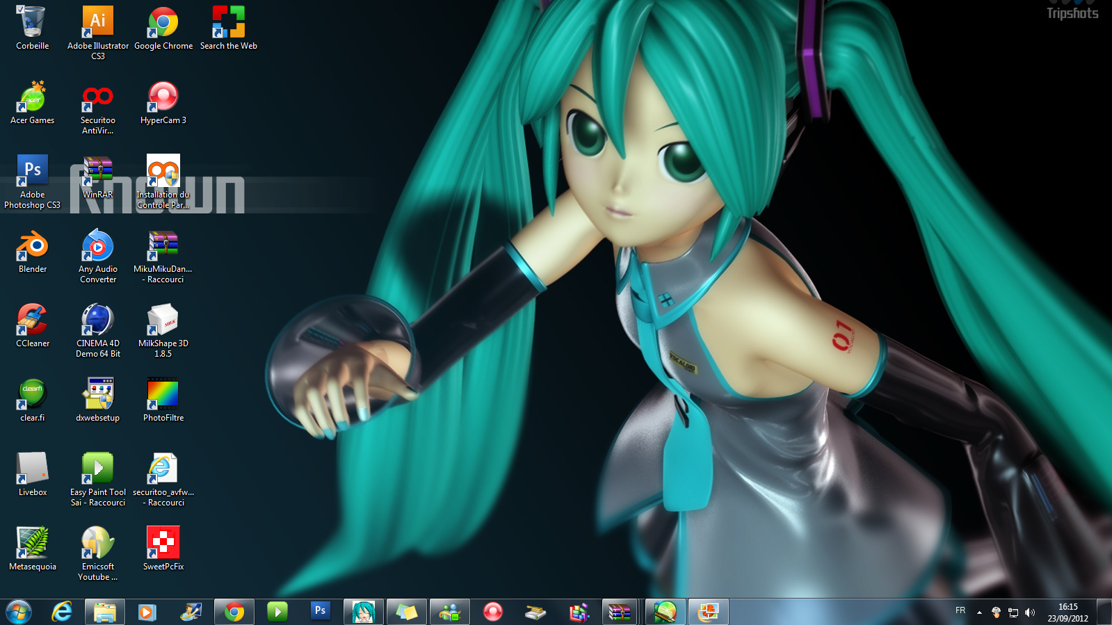Launch CCleaner from the desktop
This screenshot has width=1112, height=625.
(x=32, y=326)
